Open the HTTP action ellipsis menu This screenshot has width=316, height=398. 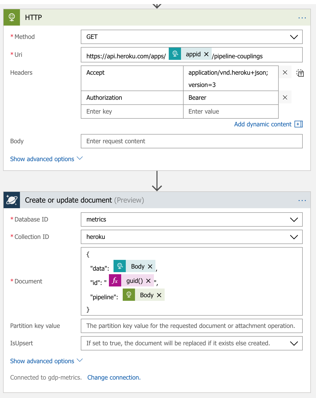click(302, 18)
